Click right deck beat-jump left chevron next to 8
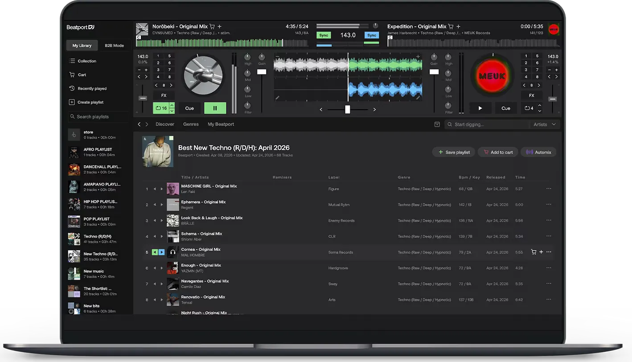This screenshot has height=362, width=632. click(524, 85)
